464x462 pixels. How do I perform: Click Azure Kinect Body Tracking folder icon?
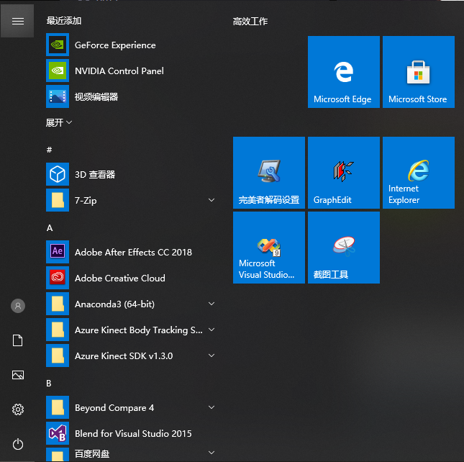coord(58,330)
